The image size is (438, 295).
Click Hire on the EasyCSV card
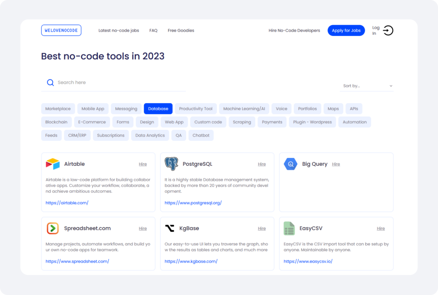point(381,229)
